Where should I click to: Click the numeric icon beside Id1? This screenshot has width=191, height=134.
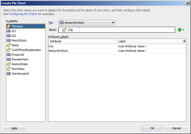click(8, 31)
